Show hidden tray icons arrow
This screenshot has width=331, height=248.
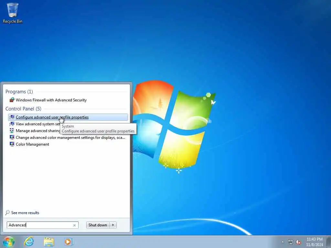coord(283,242)
